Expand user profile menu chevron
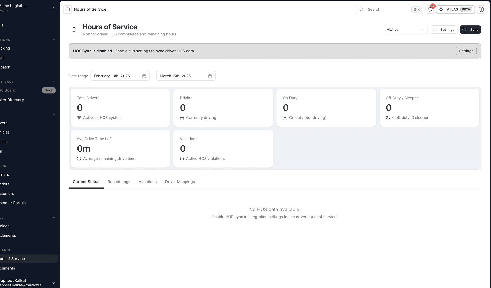Screen dimensions: 491x288 (53, 283)
